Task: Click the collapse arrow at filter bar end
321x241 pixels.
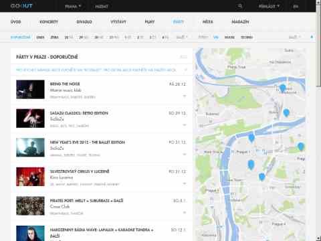Action: [312, 37]
